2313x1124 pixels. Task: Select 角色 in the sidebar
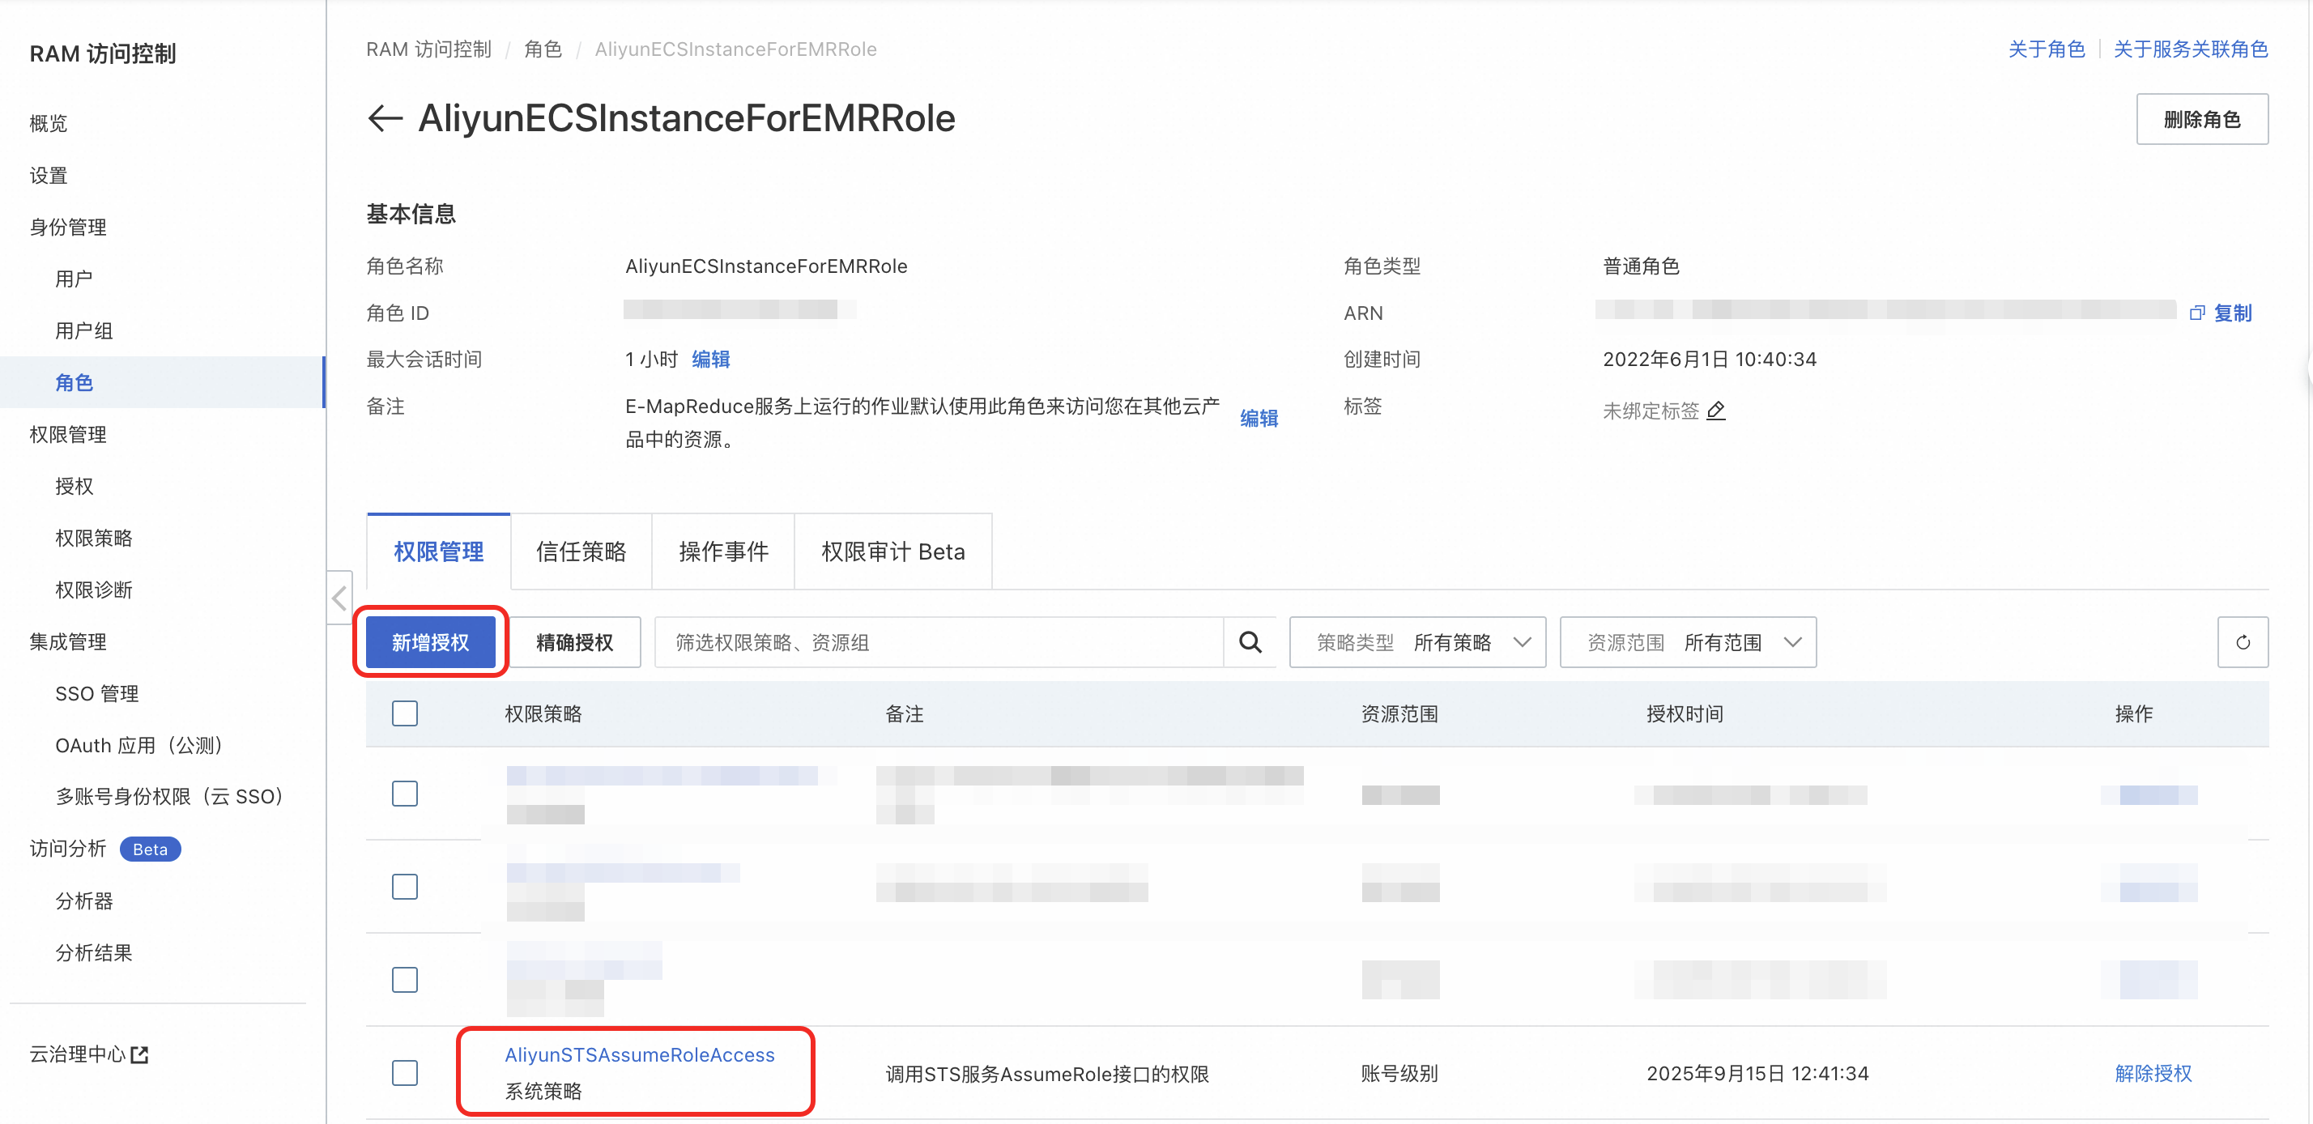(162, 382)
